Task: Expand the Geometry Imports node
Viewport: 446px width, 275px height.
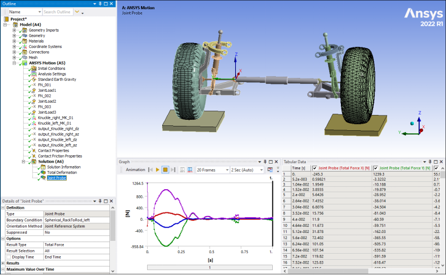Action: (x=14, y=30)
